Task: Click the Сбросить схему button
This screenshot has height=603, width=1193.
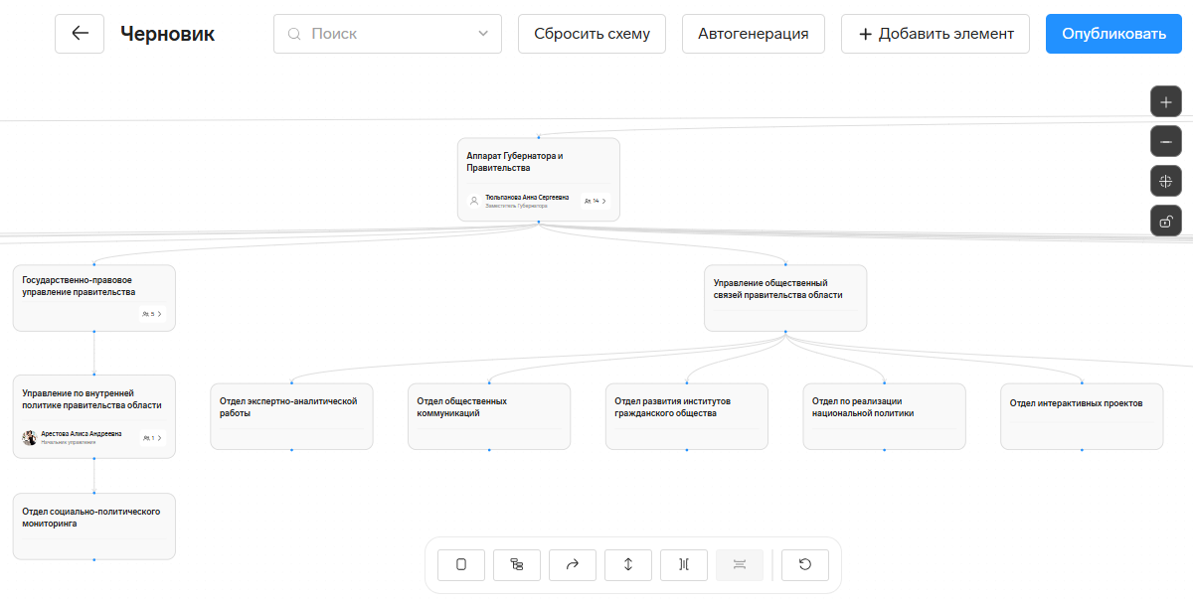Action: [592, 34]
